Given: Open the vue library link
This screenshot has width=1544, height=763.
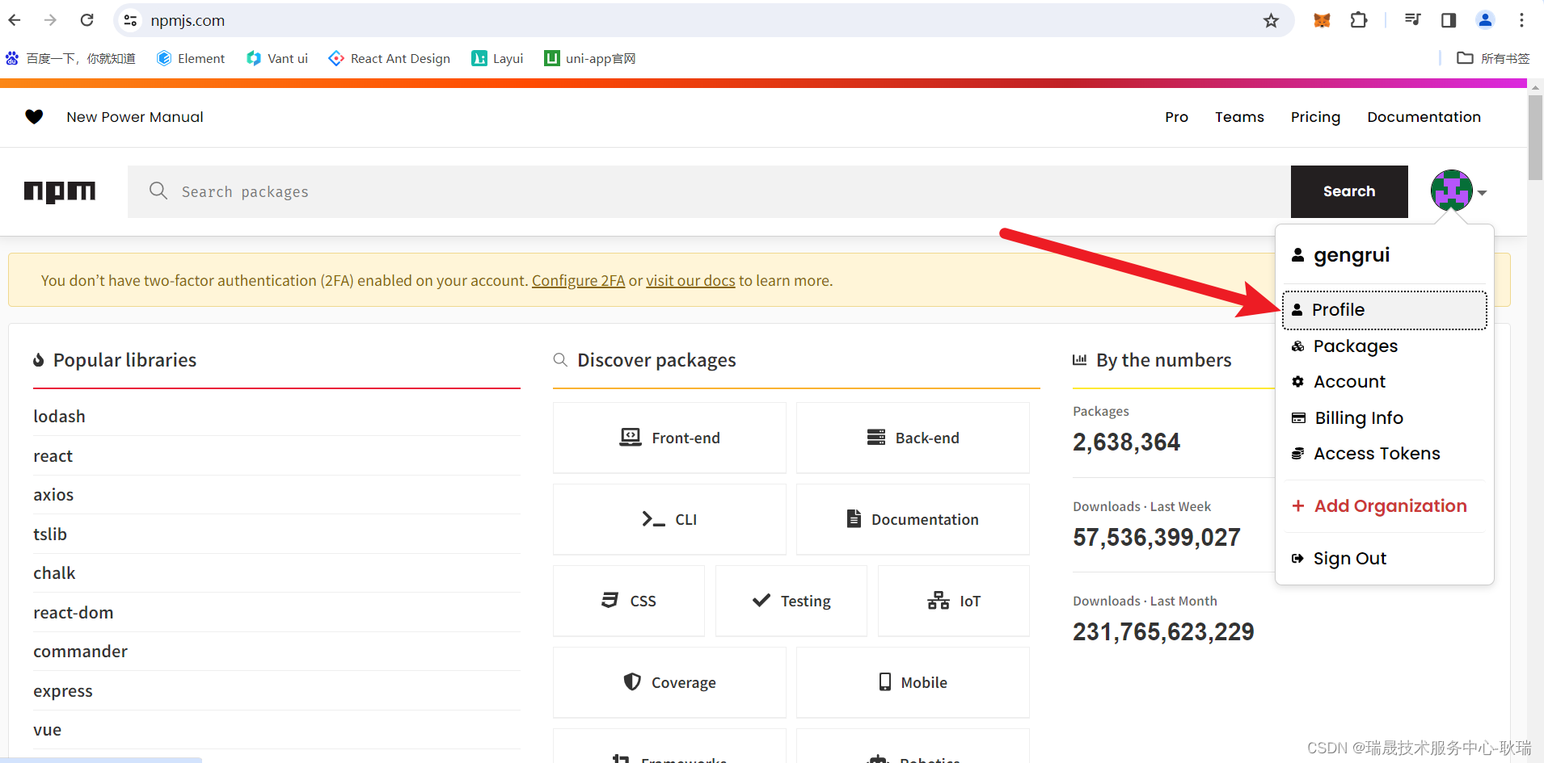Looking at the screenshot, I should [x=47, y=730].
